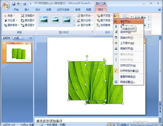Screen dimensions: 163x126
Task: Choose 左对齐(L) in align menu
Action: (128, 21)
